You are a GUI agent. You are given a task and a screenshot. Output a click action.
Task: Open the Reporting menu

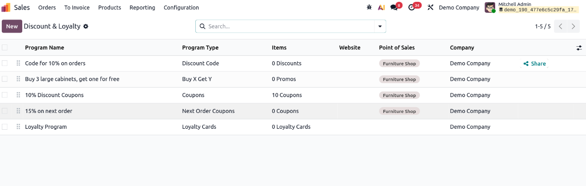coord(142,8)
